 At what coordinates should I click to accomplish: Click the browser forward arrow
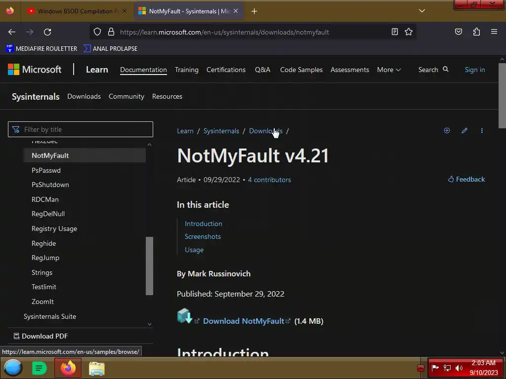(30, 32)
